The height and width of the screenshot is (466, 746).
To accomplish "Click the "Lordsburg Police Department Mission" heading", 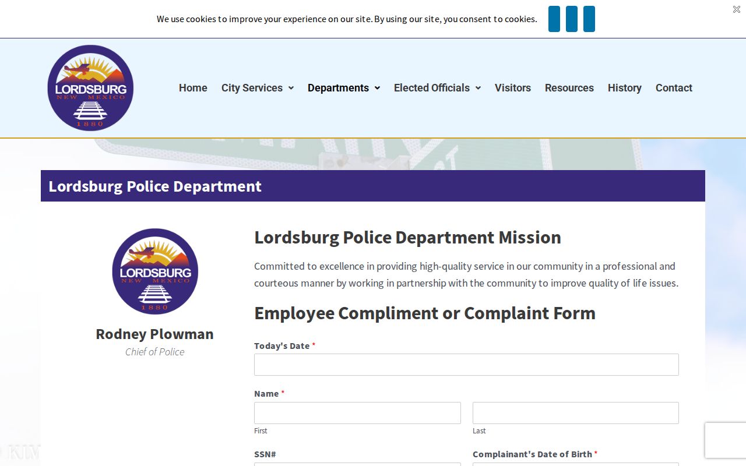I will (x=407, y=238).
